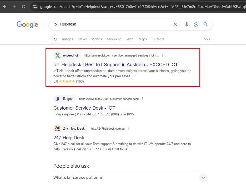The image size is (246, 184).
Task: Open the Tools options
Action: pos(206,39)
